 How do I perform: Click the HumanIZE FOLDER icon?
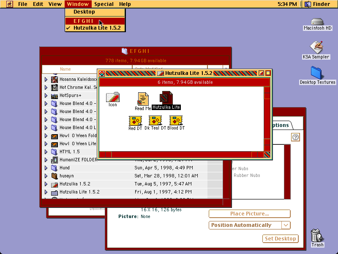[x=55, y=160]
